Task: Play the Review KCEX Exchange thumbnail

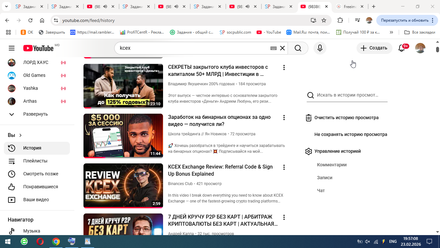Action: click(x=123, y=186)
